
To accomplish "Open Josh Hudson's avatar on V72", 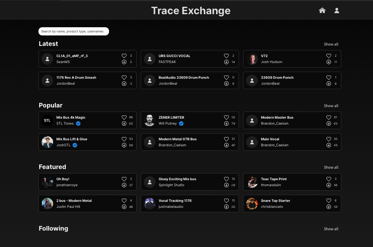I will 252,59.
